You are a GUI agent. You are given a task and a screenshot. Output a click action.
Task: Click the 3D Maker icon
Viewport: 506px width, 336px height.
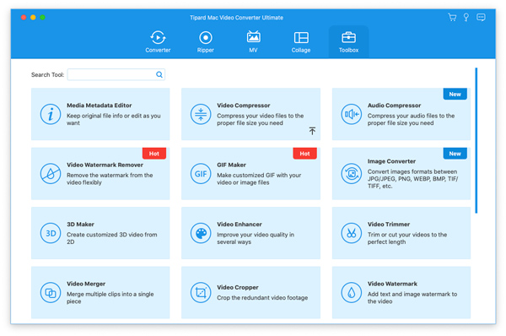[x=51, y=233]
